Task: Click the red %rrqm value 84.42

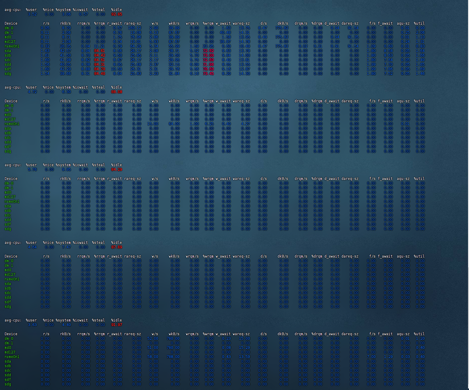Action: pos(100,55)
